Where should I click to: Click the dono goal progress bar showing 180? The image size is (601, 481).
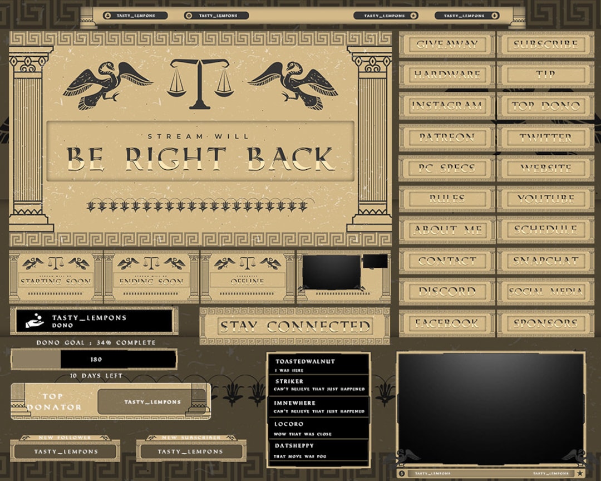(93, 359)
